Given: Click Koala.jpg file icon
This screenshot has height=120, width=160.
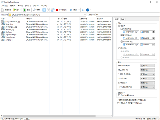Looking at the screenshot, I should point(4,32).
